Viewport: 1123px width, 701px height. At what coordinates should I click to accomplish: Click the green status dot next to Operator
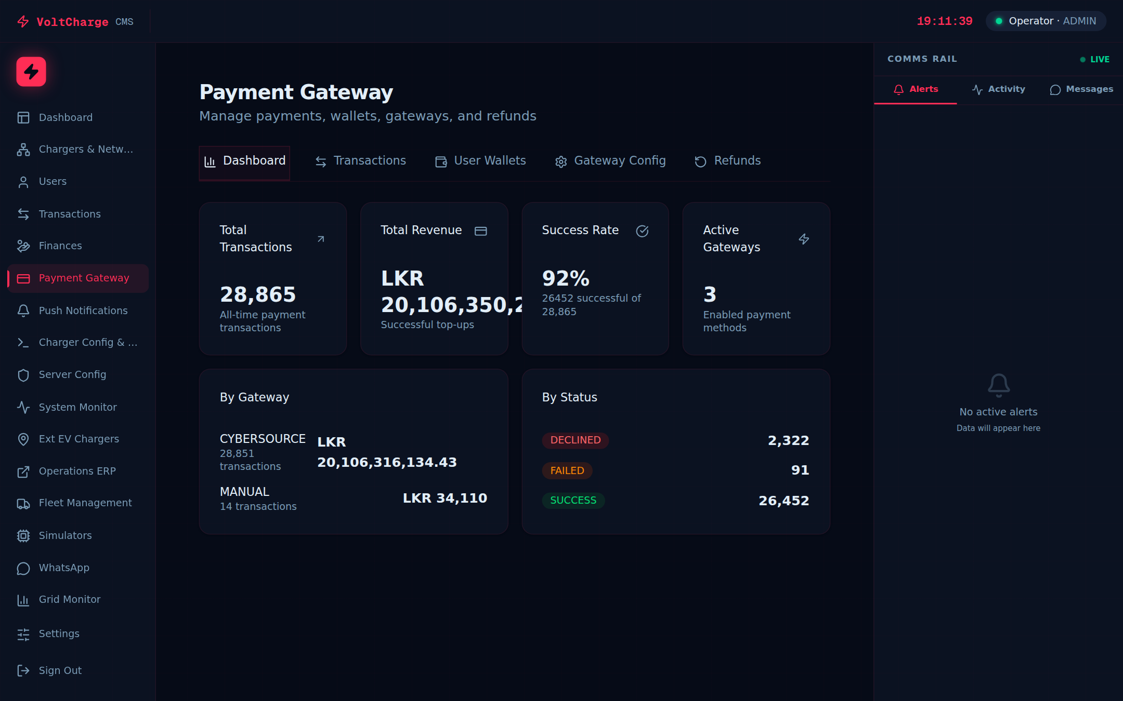click(999, 21)
